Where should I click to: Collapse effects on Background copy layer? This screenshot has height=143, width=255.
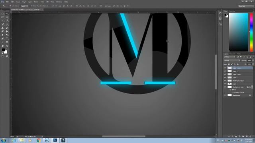252,87
